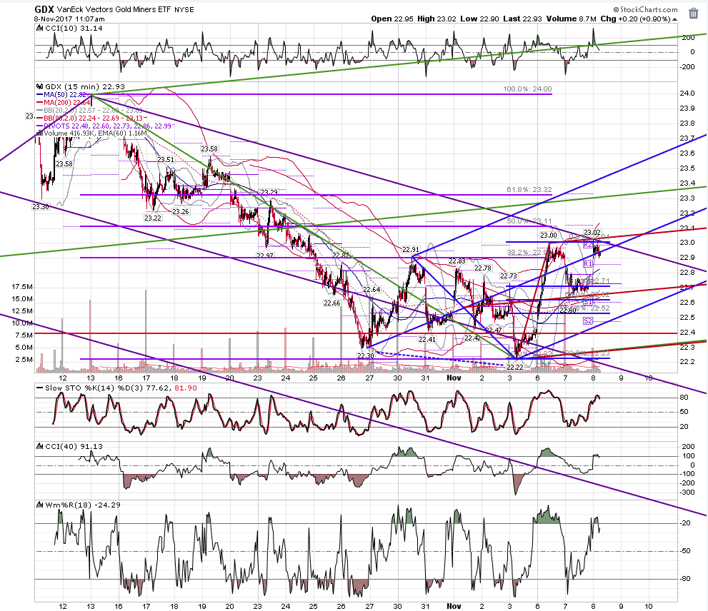Viewport: 708px width, 611px height.
Task: Click the trash can delete icon
Action: tap(693, 14)
